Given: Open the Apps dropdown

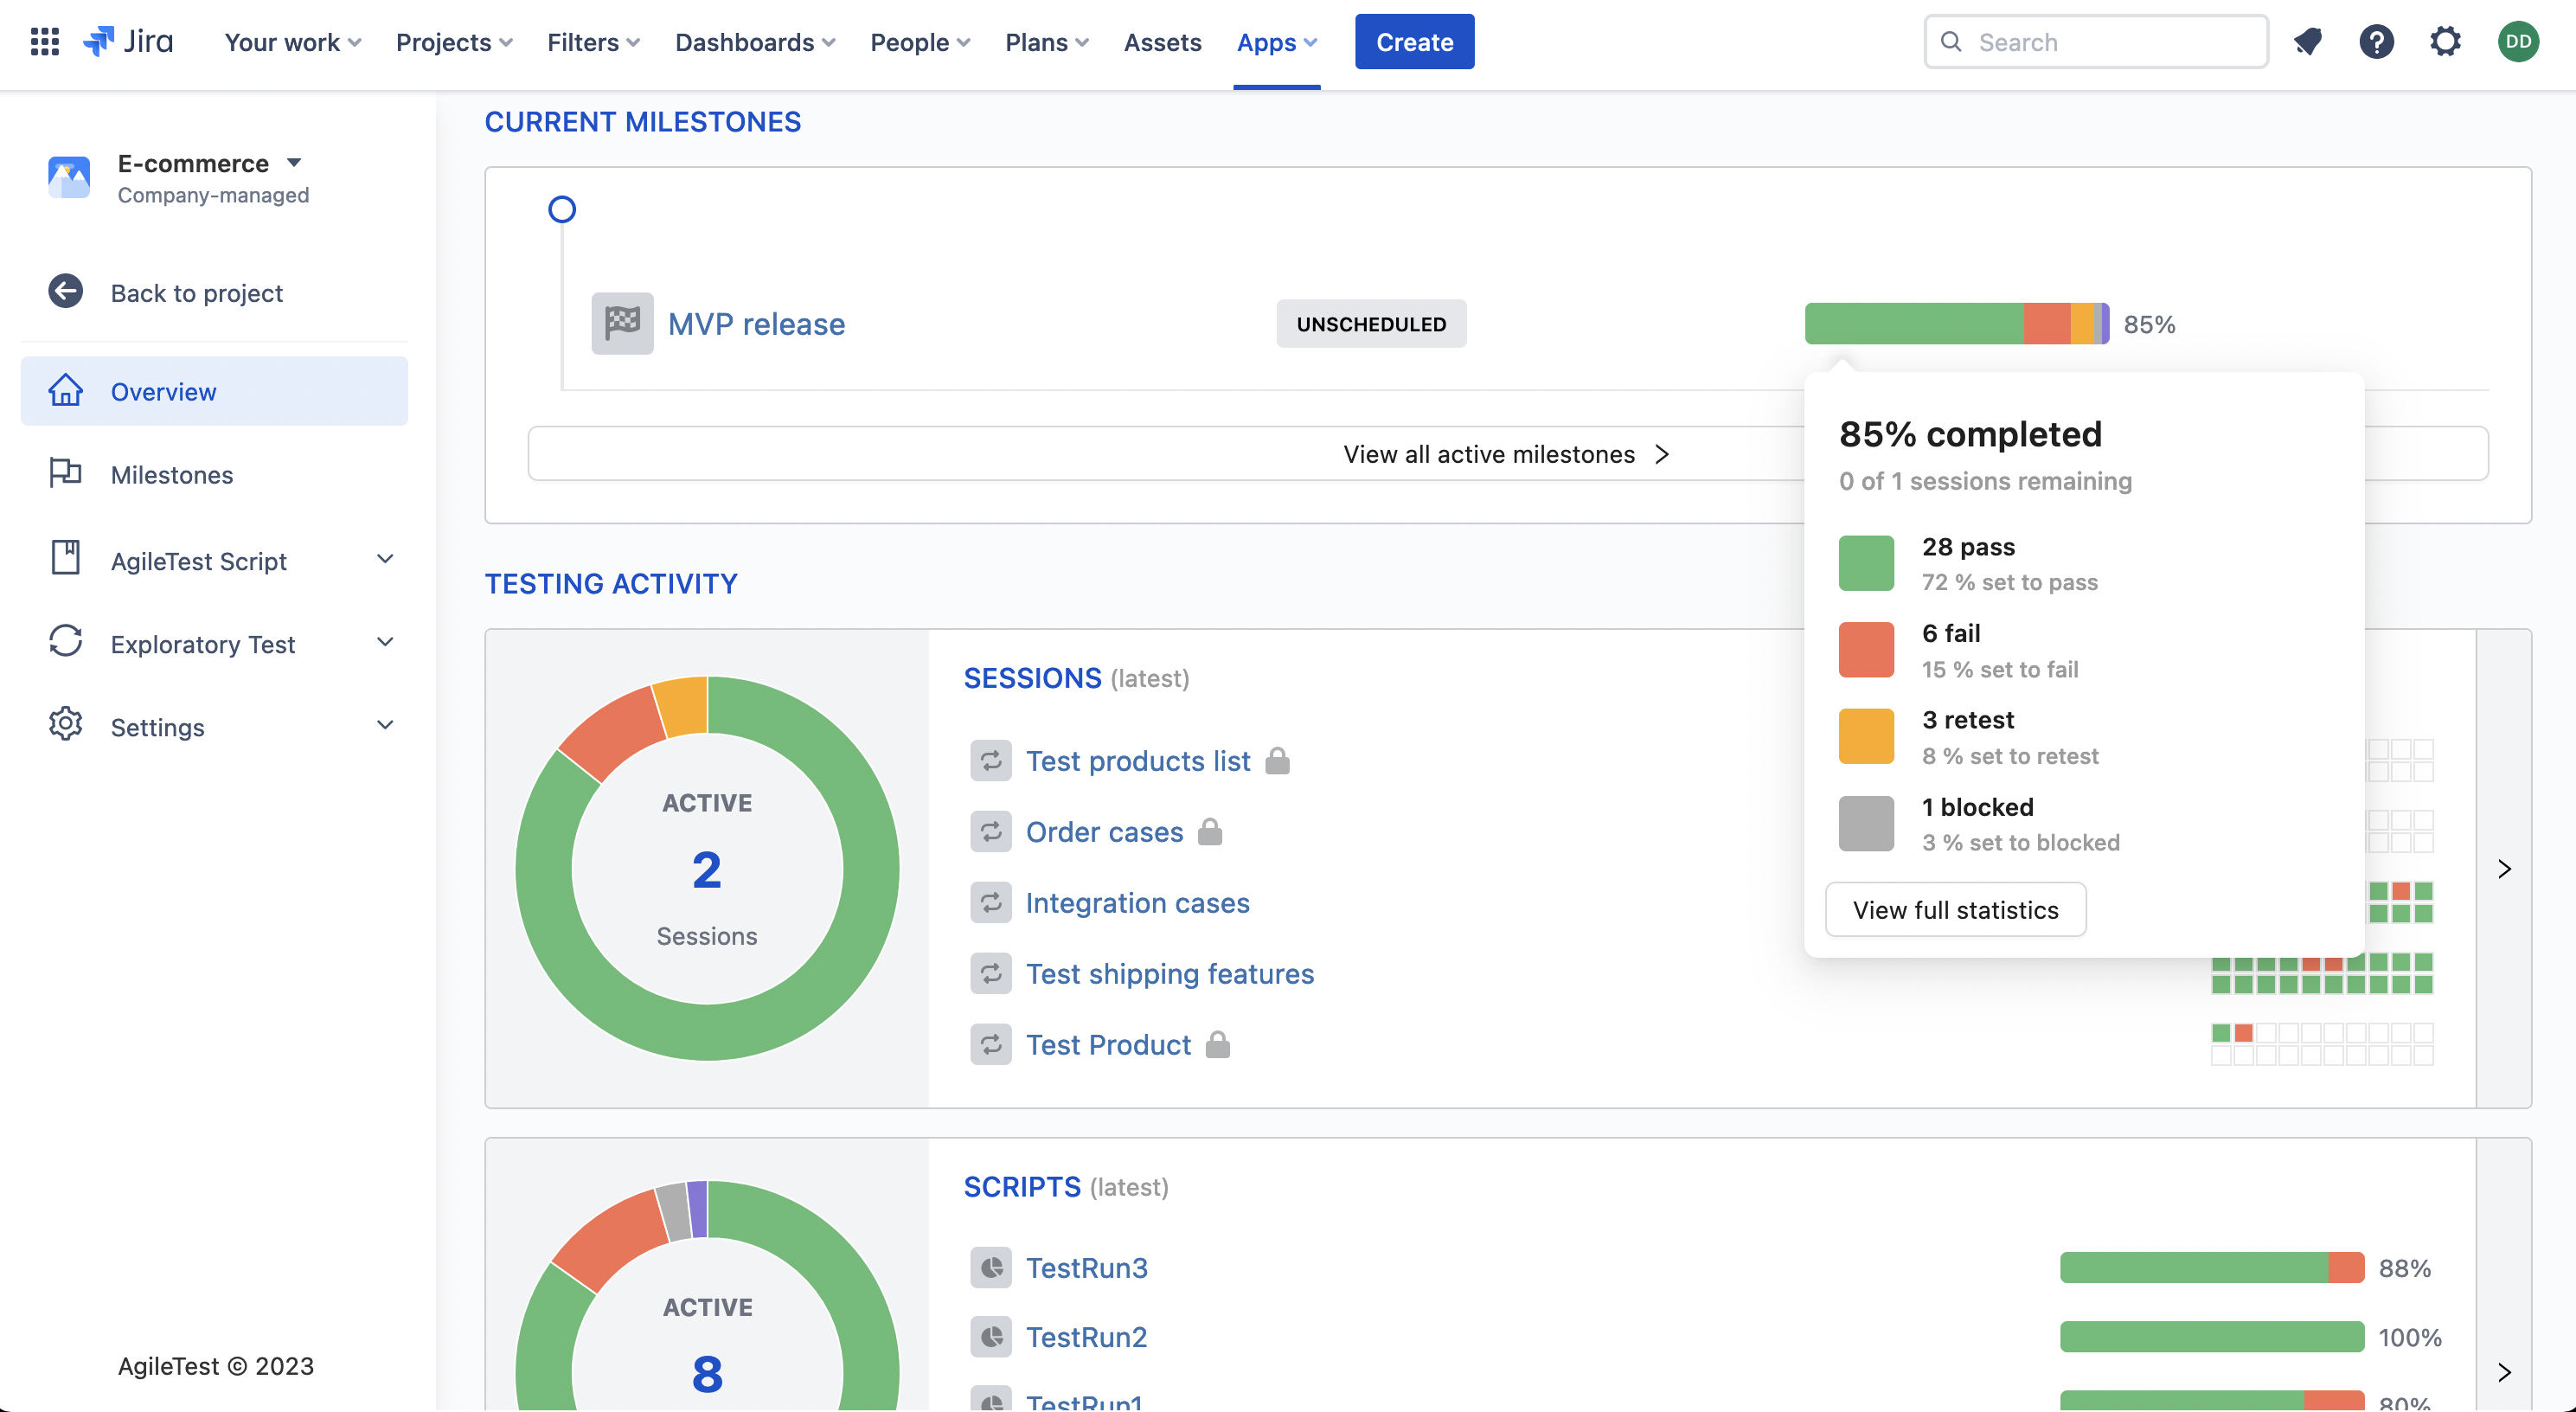Looking at the screenshot, I should click(x=1277, y=42).
